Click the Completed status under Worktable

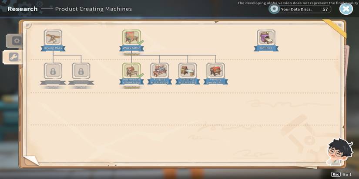tap(131, 54)
